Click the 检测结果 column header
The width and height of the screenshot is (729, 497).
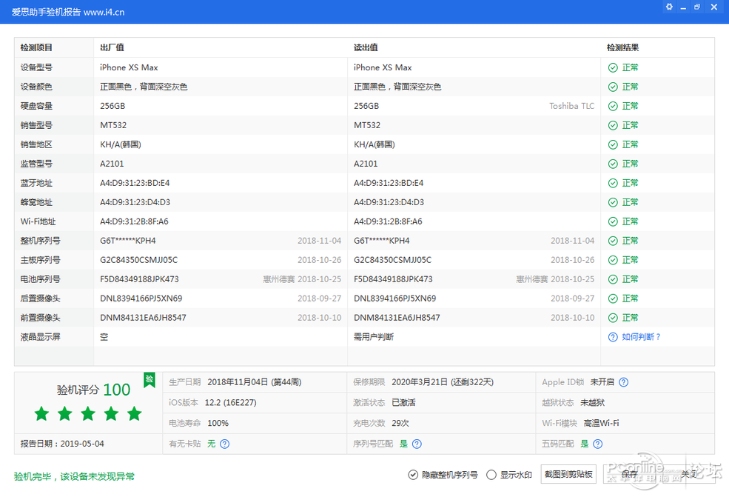click(x=622, y=47)
